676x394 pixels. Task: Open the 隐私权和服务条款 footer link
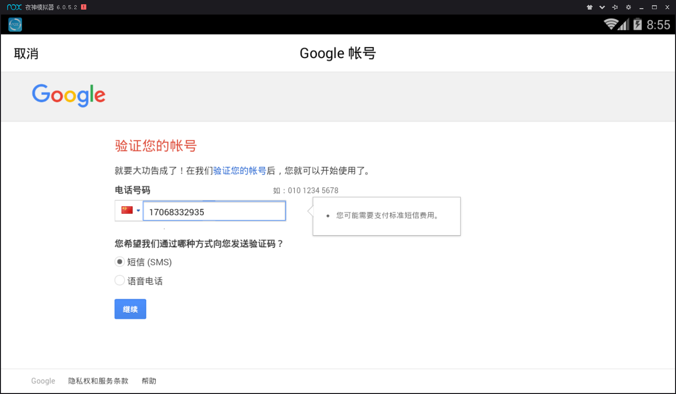pyautogui.click(x=98, y=381)
